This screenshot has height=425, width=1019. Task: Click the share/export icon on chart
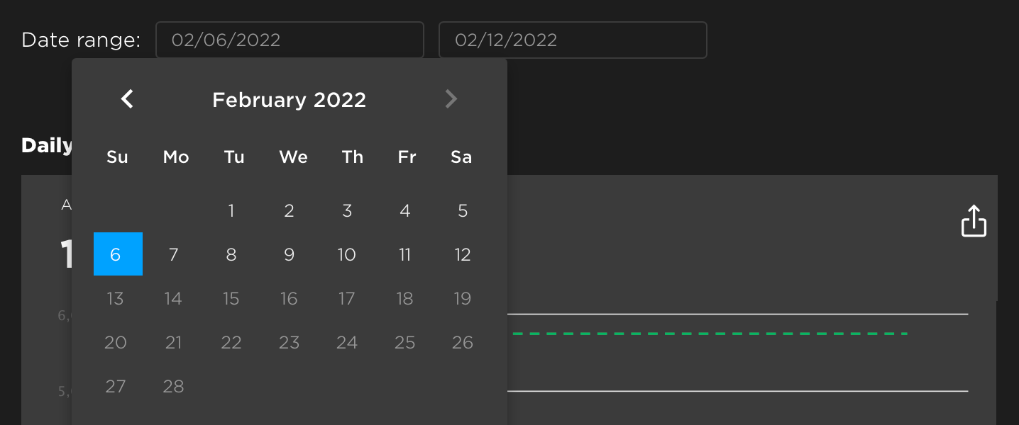(974, 221)
